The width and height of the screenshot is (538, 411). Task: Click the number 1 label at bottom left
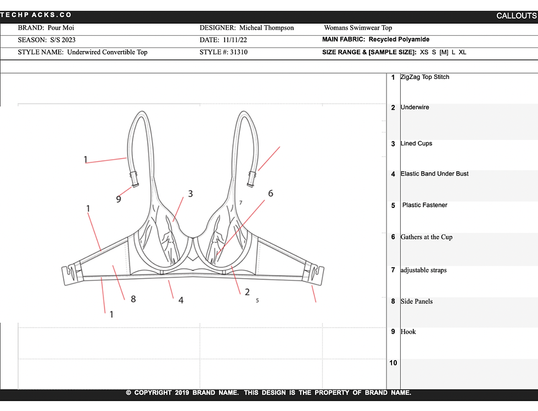pos(111,314)
